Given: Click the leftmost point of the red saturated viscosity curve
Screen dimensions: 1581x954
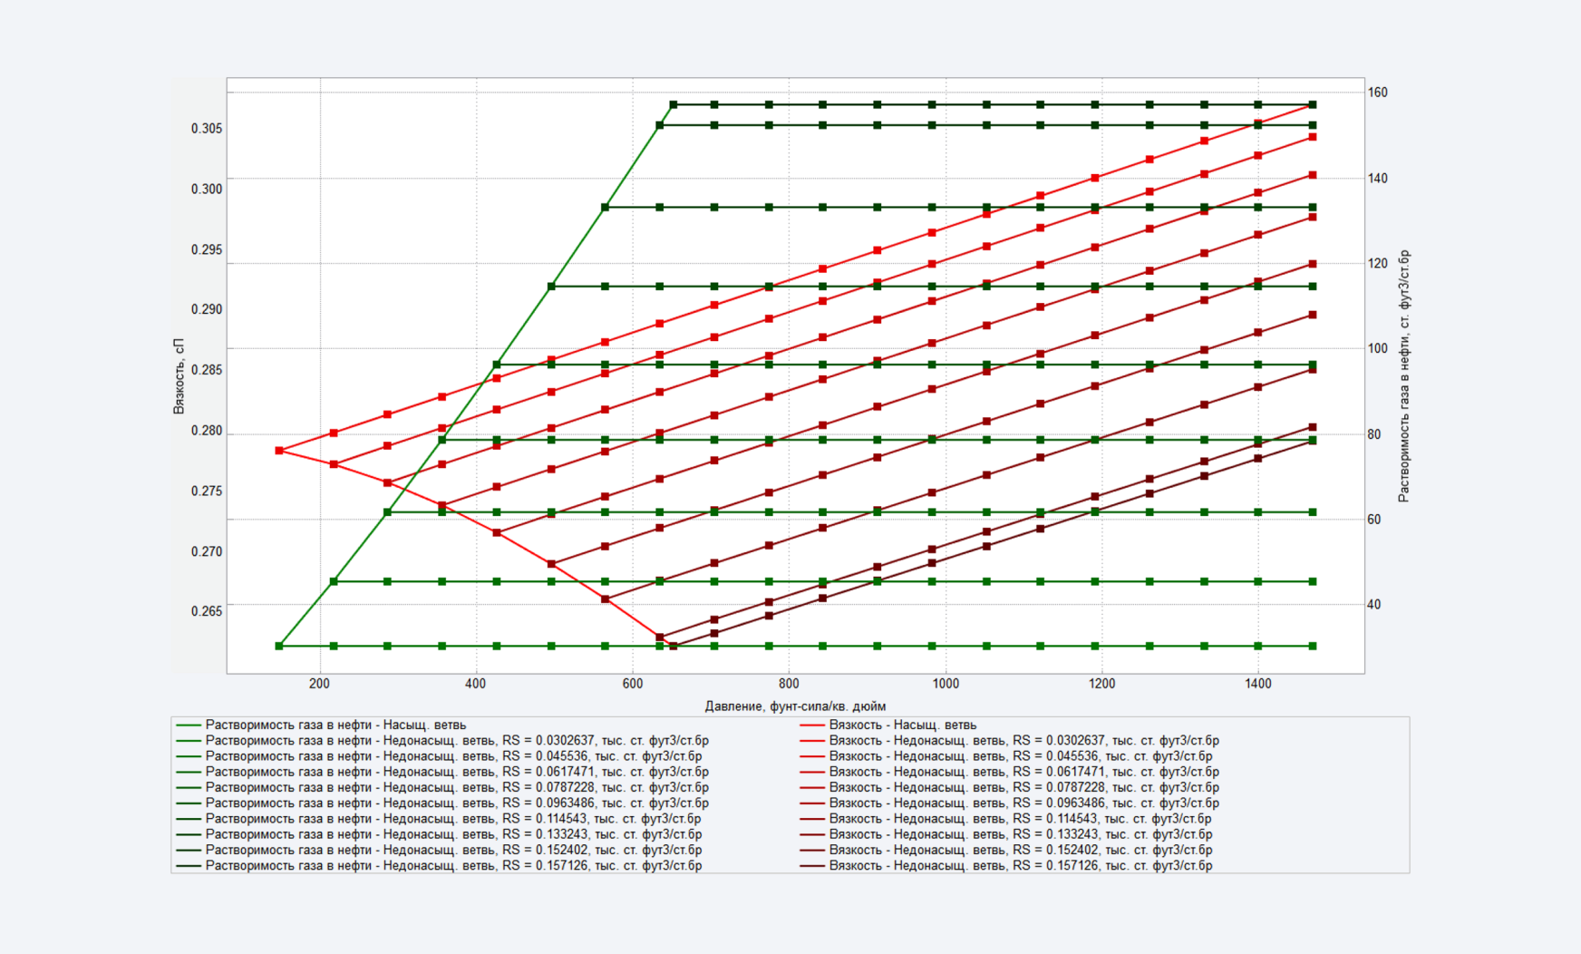Looking at the screenshot, I should [x=279, y=451].
